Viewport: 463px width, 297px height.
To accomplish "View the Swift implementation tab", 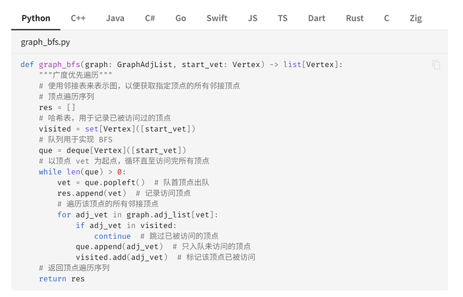I will coord(217,18).
